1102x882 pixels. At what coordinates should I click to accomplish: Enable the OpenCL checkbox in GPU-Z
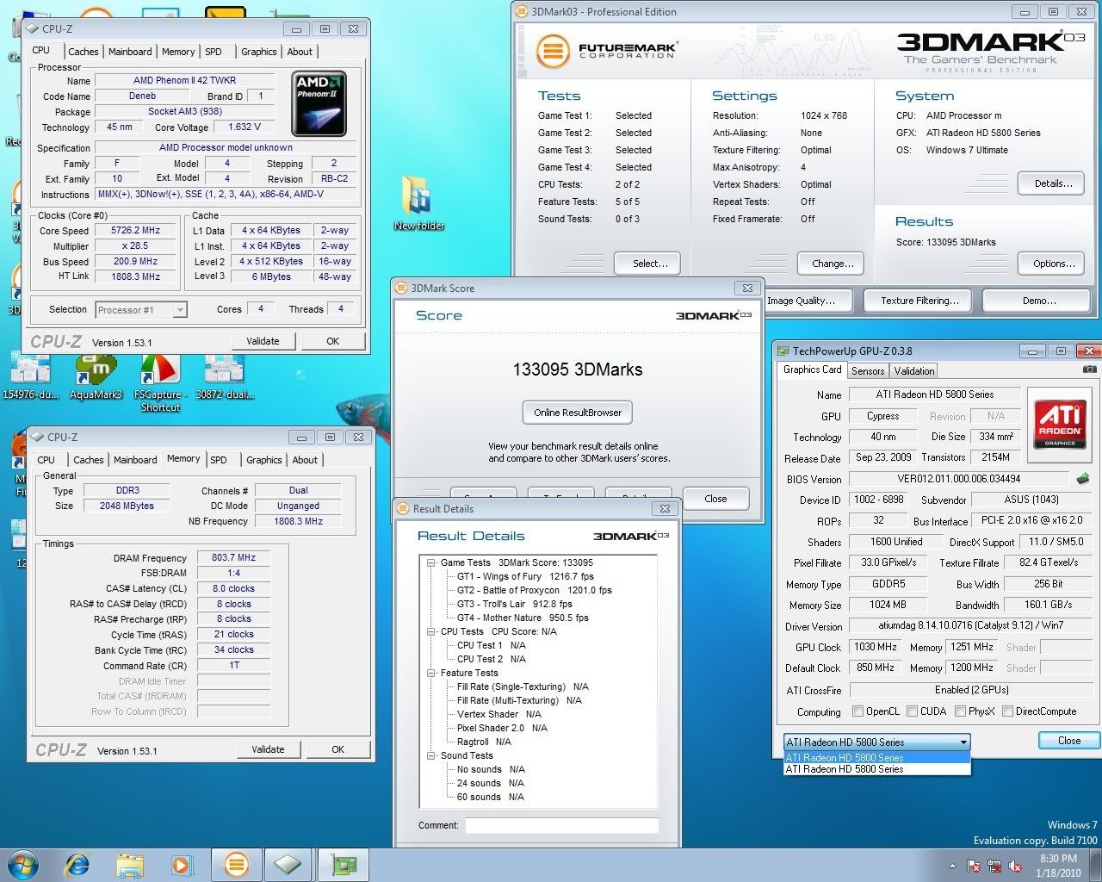857,711
